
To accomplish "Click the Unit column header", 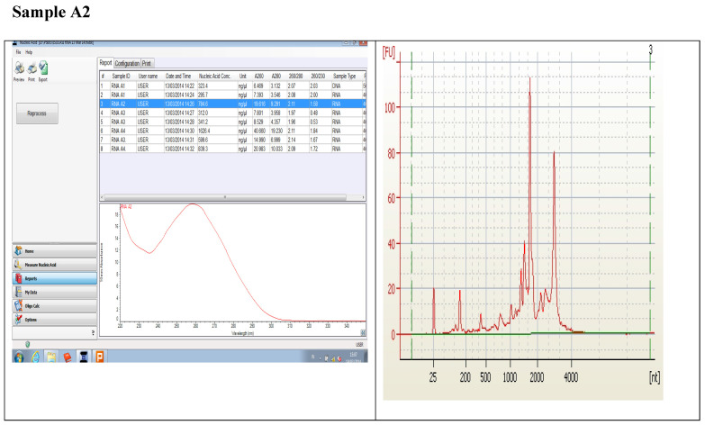I will 243,76.
